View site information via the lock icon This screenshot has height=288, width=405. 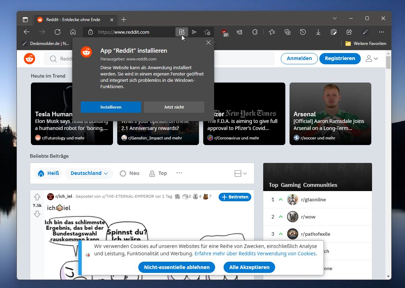coord(91,32)
